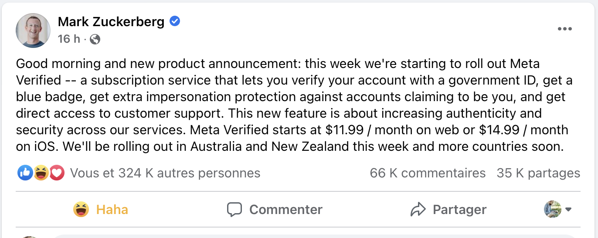Click the public globe audience icon
The image size is (598, 238).
pyautogui.click(x=95, y=40)
